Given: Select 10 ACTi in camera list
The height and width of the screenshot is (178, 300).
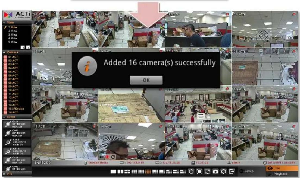Looking at the screenshot, I should click(13, 90).
